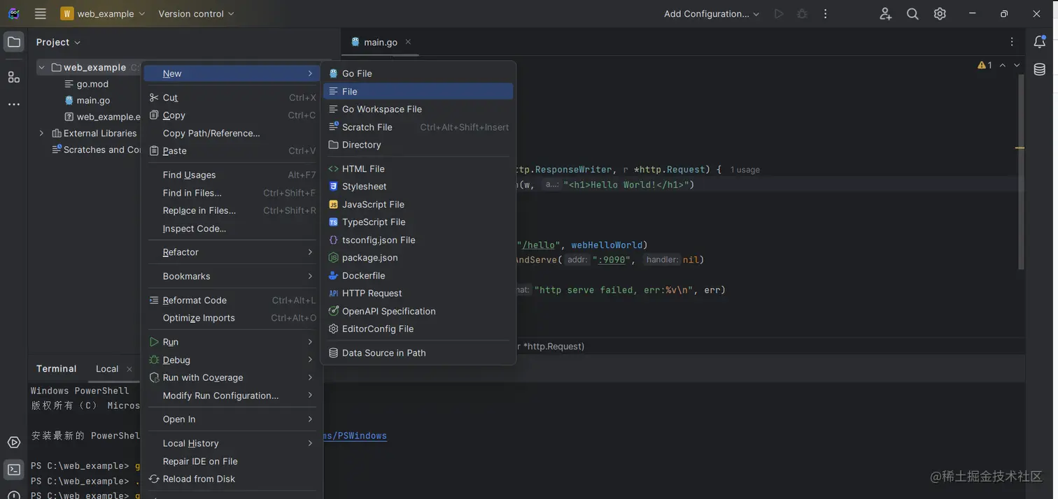Screen dimensions: 1058x499
Task: Select Find Usages menu entry
Action: pos(232,175)
